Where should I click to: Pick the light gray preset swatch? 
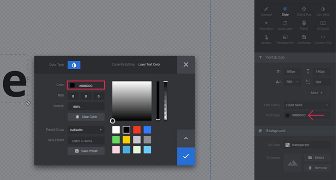pos(137,140)
